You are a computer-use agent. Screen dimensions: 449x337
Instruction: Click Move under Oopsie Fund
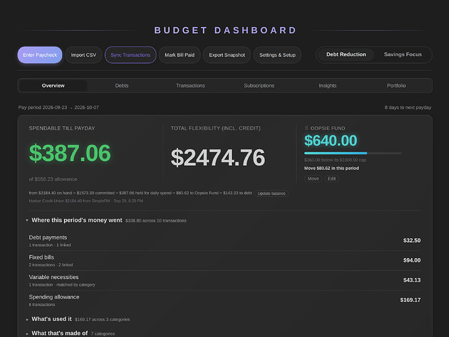pyautogui.click(x=313, y=179)
